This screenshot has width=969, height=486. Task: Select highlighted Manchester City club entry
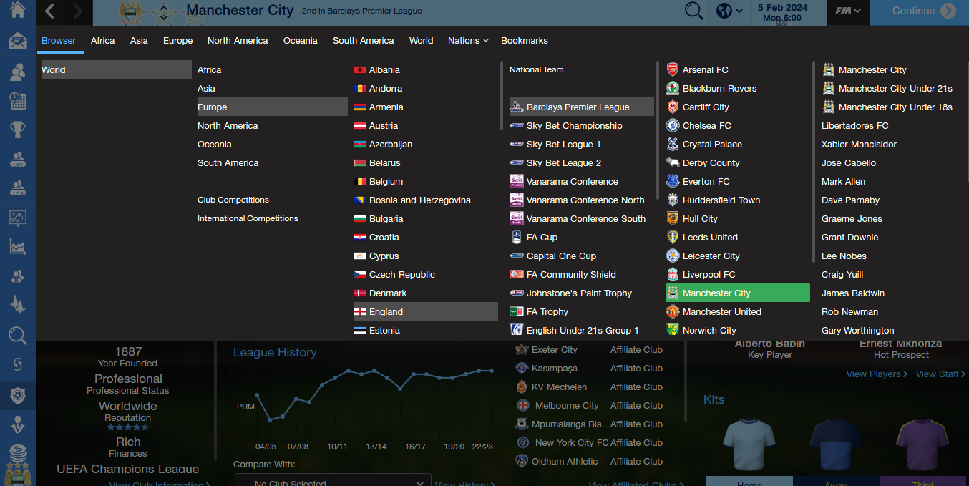[738, 293]
